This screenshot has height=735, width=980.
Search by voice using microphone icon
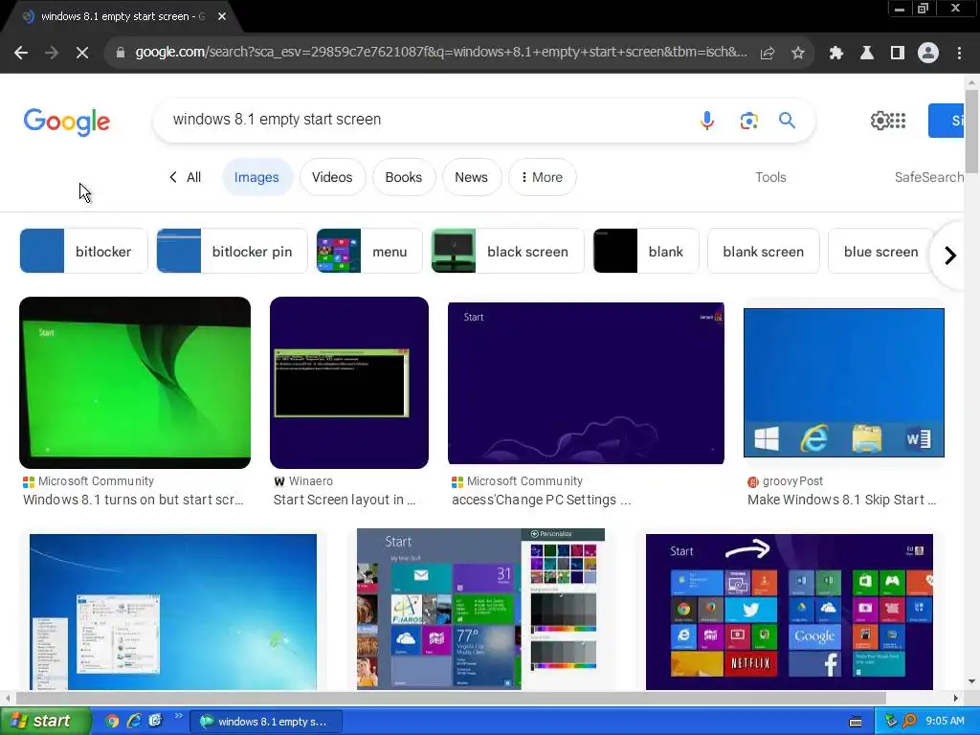coord(707,120)
